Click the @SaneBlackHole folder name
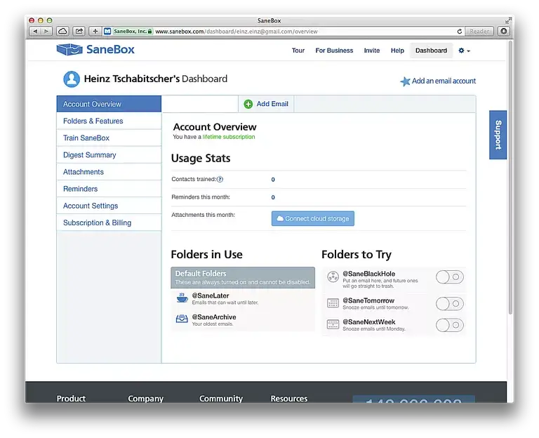 369,274
